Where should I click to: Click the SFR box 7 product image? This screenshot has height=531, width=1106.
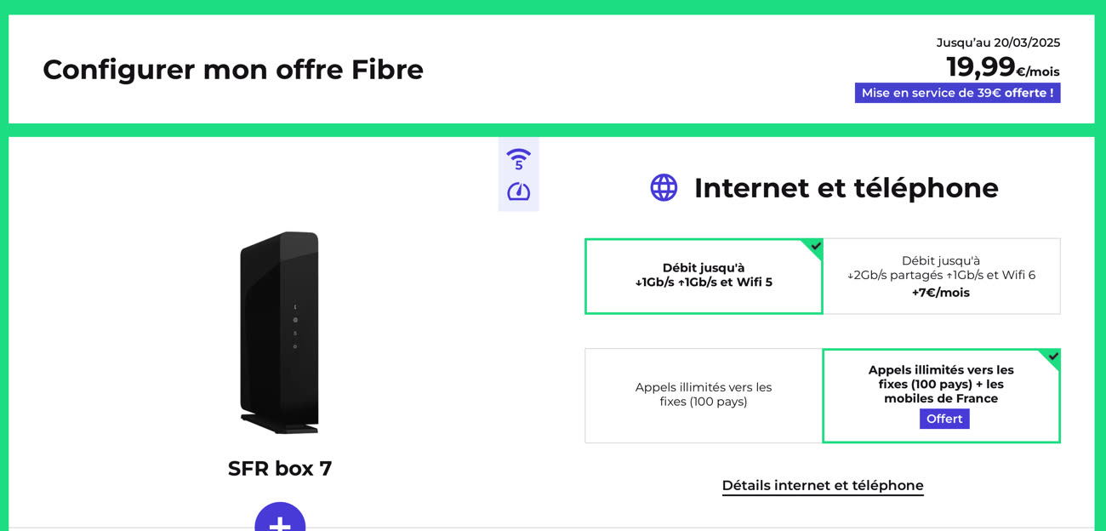[281, 332]
